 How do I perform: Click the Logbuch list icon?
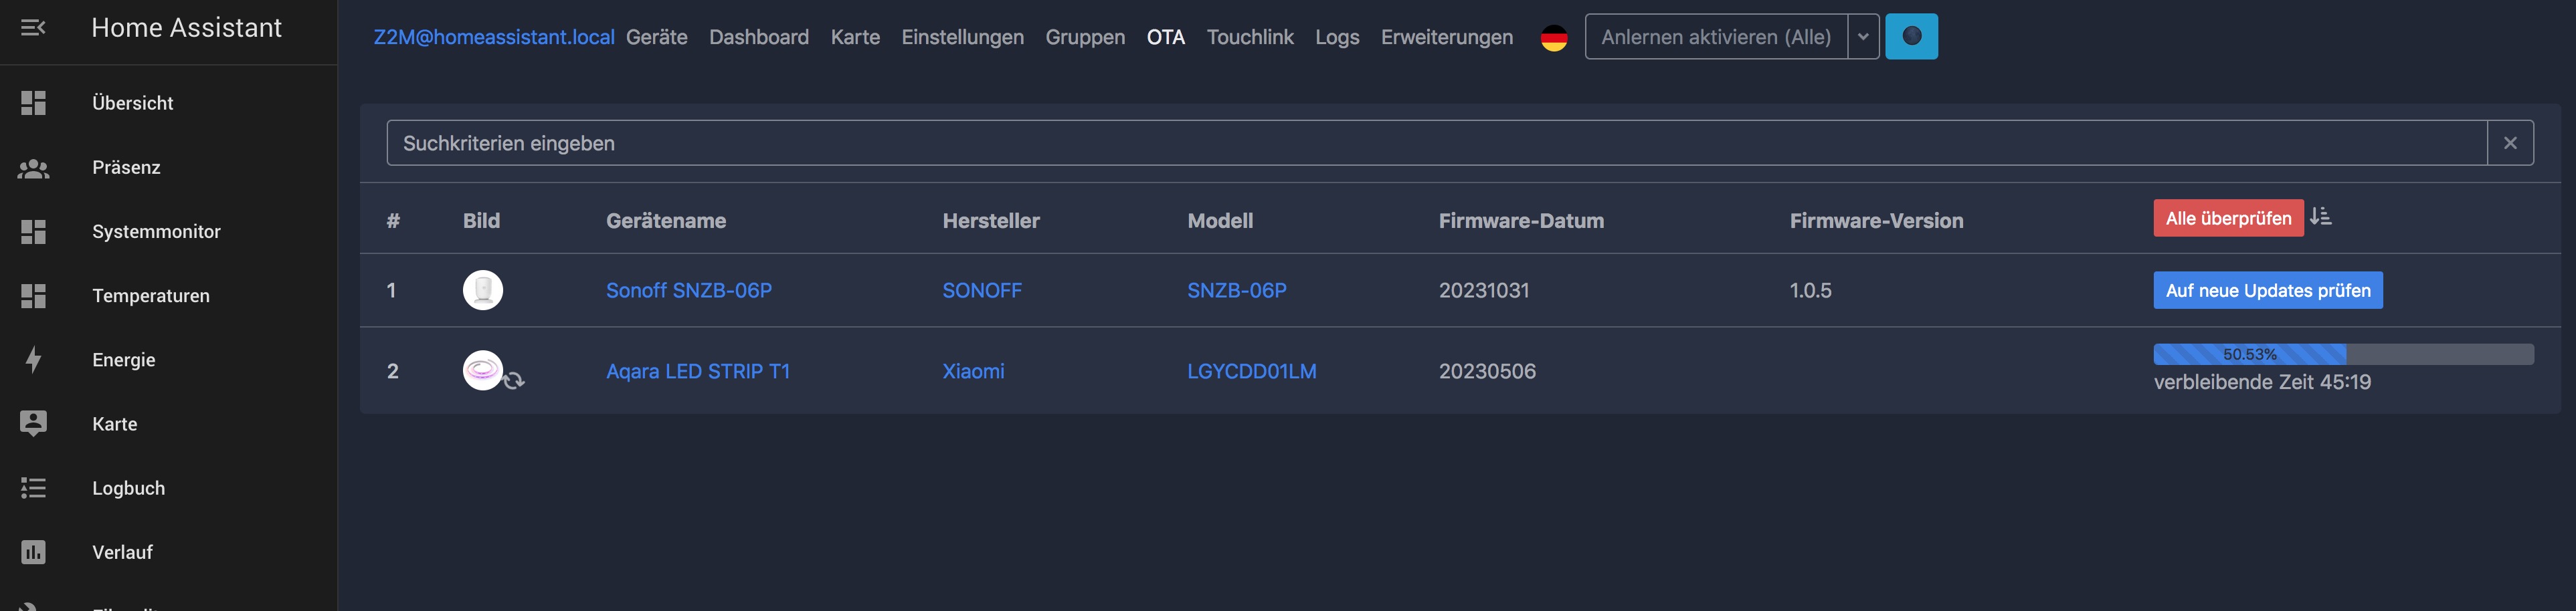tap(33, 488)
